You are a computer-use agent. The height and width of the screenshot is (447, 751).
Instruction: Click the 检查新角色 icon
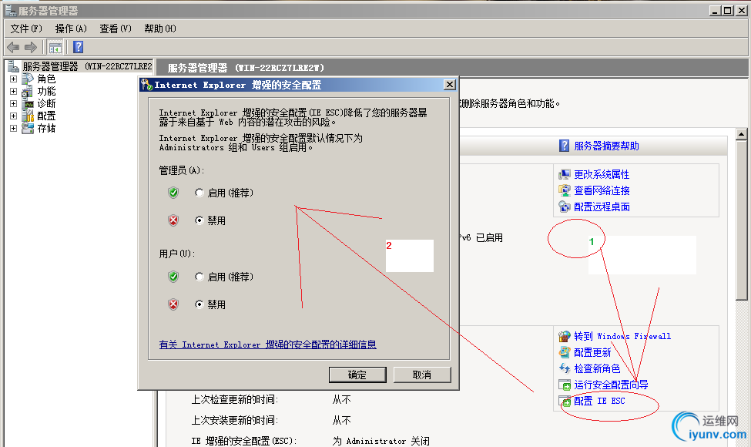tap(564, 368)
